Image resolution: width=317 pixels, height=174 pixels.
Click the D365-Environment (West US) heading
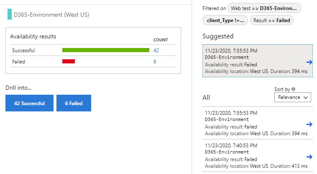pos(51,15)
